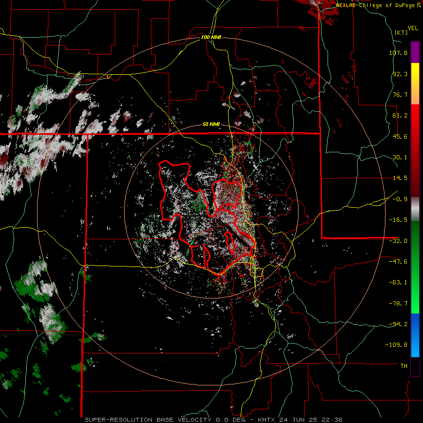Click the 61.2 velocity scale value
423x423 pixels.
[x=400, y=116]
